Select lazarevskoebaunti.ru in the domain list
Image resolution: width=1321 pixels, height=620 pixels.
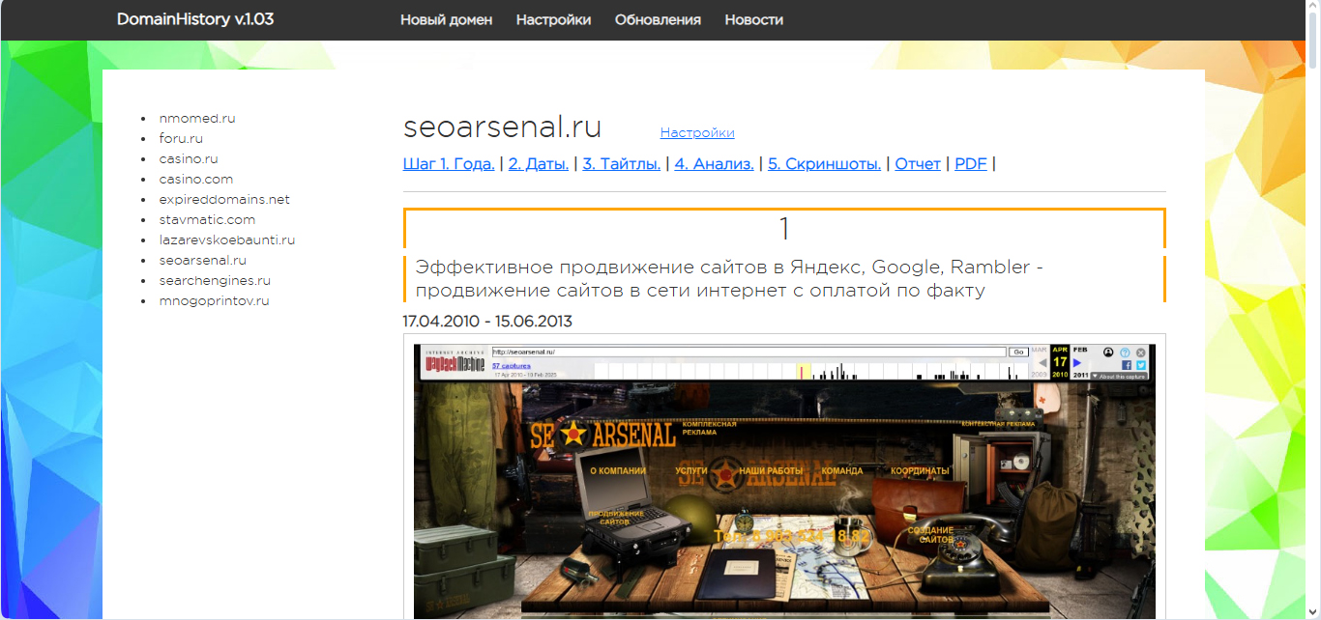coord(227,240)
